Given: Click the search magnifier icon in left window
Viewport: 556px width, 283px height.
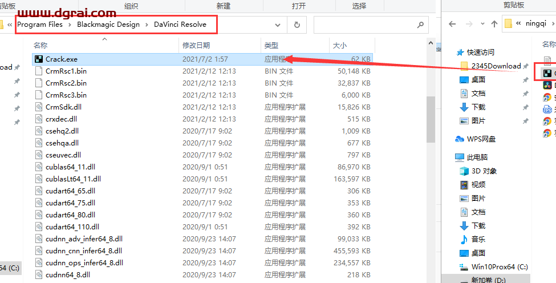Looking at the screenshot, I should [420, 25].
